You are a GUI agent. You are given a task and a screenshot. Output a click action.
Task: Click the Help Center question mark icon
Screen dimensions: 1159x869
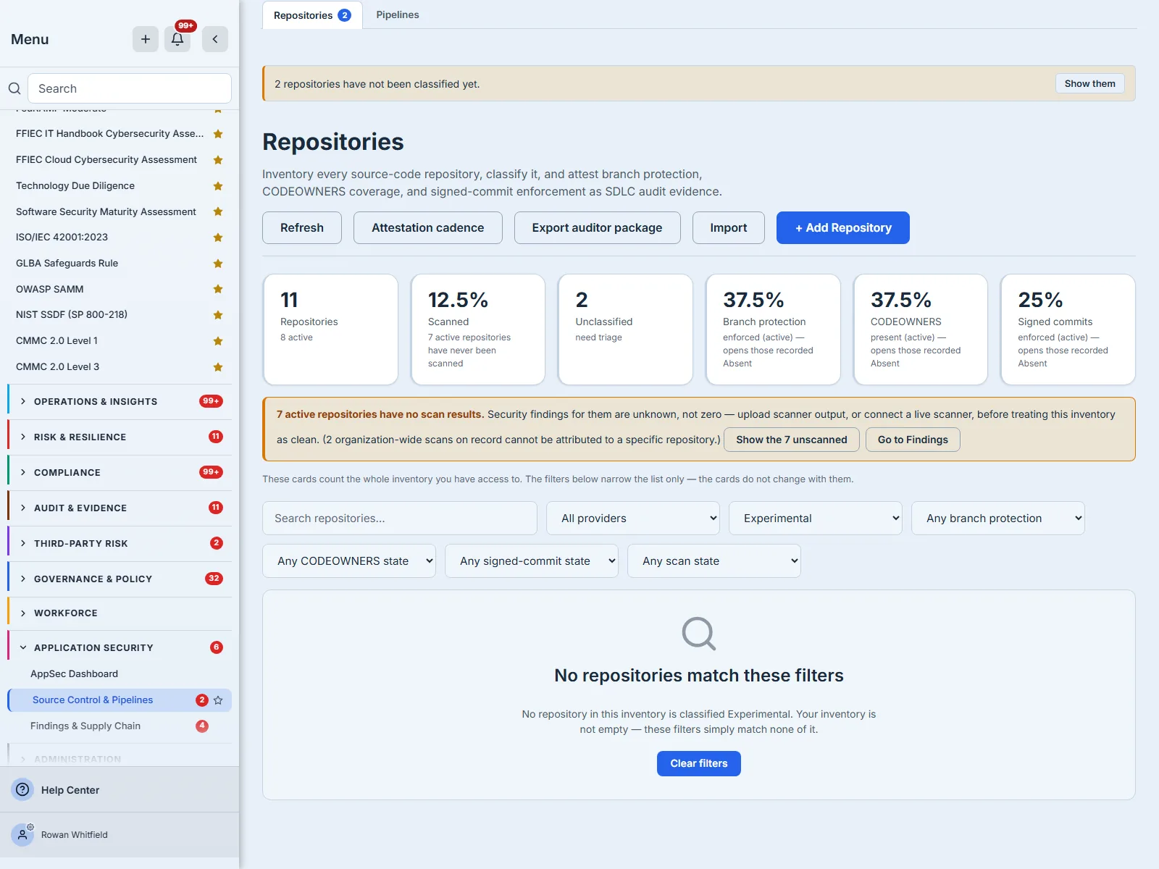[x=22, y=789]
